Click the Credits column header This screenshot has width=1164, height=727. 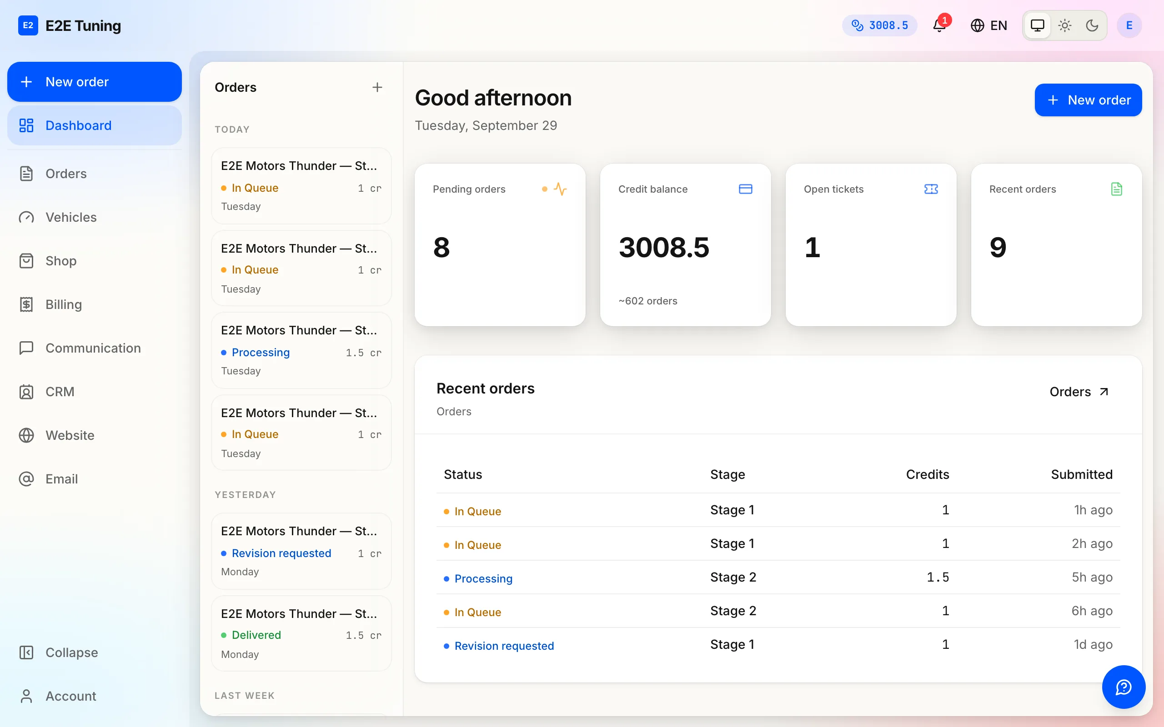928,474
